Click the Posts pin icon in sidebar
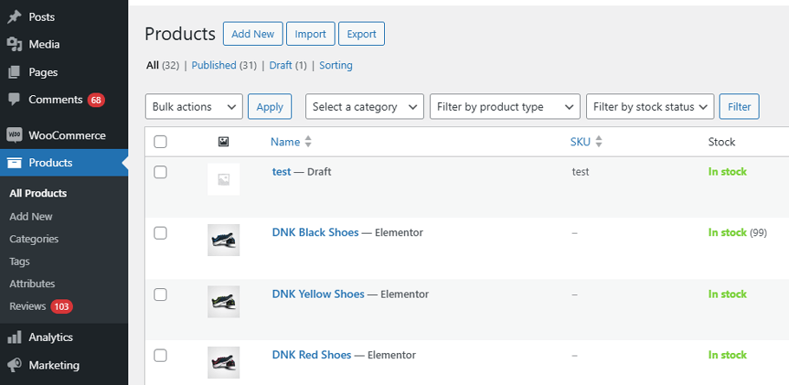 pos(14,17)
